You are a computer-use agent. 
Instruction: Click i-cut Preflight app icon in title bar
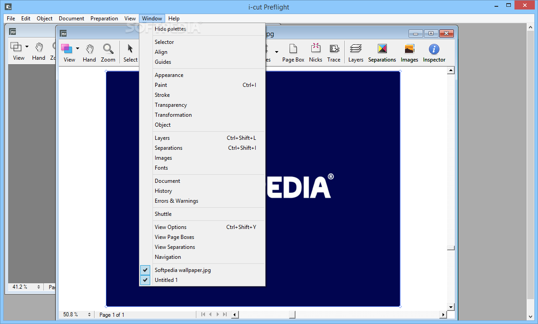[x=8, y=6]
